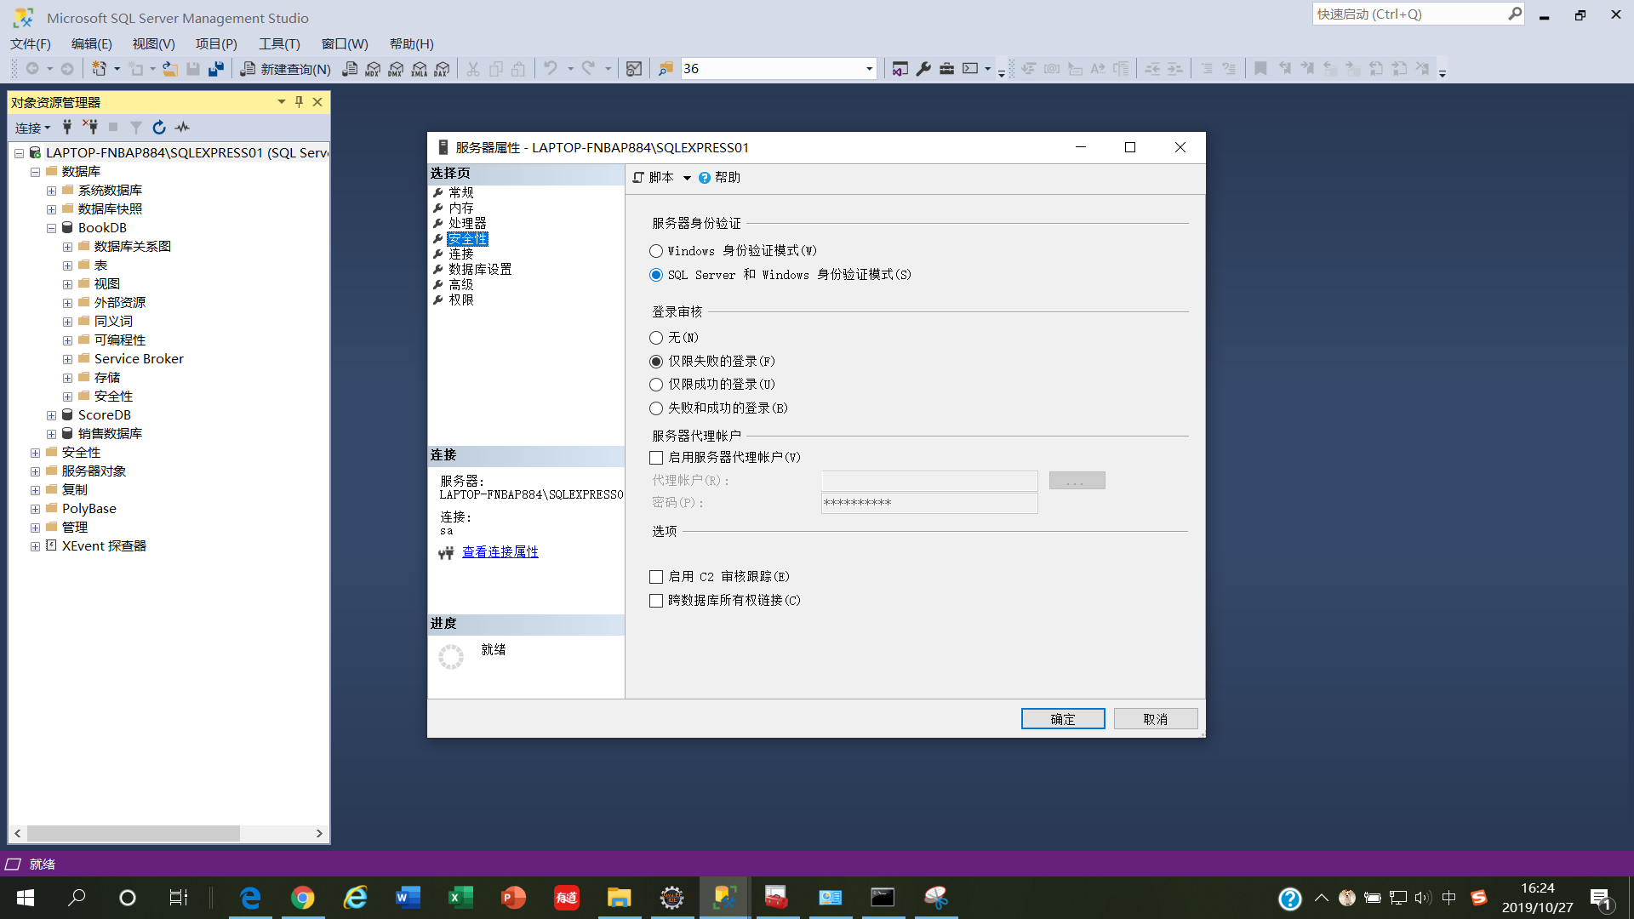Collapse the BookDB database node
This screenshot has height=919, width=1634.
(x=51, y=228)
